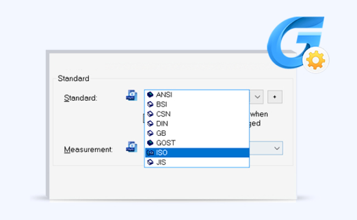Click the orange gear settings badge

317,61
